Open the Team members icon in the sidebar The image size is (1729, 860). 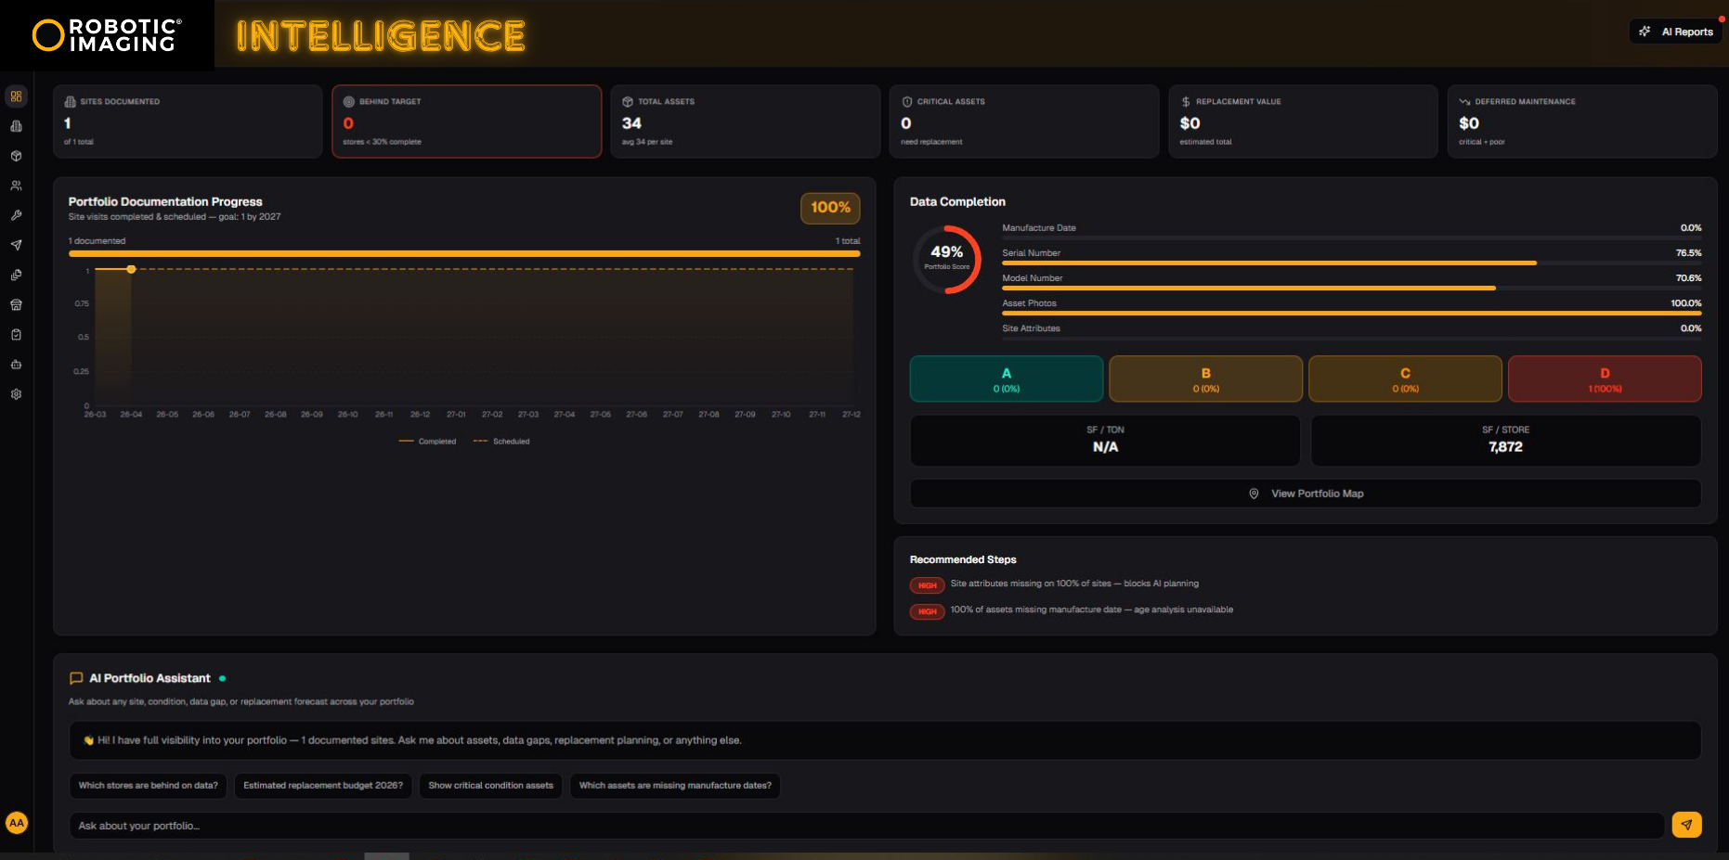pyautogui.click(x=16, y=186)
